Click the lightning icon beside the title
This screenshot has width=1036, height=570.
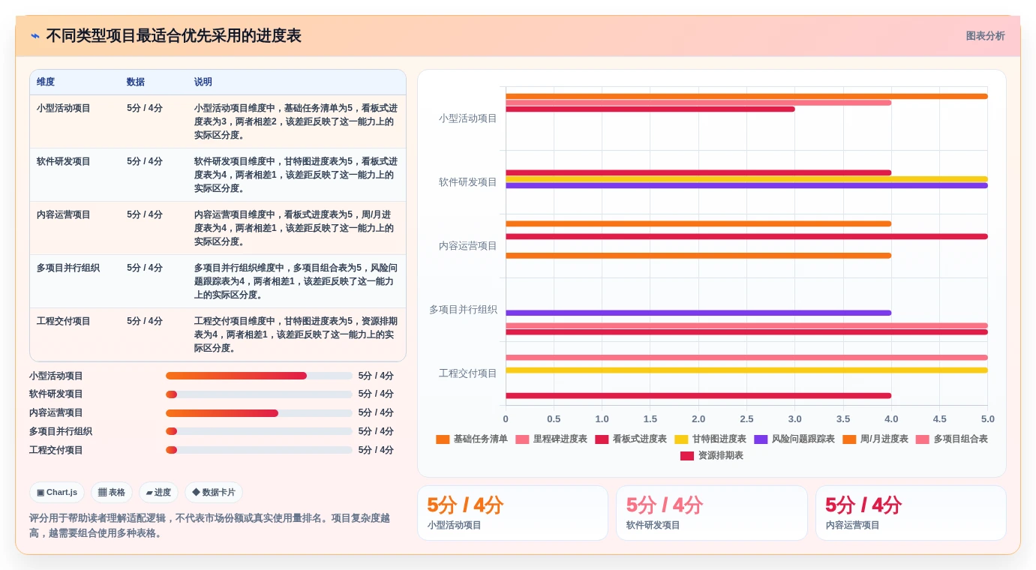(x=35, y=36)
